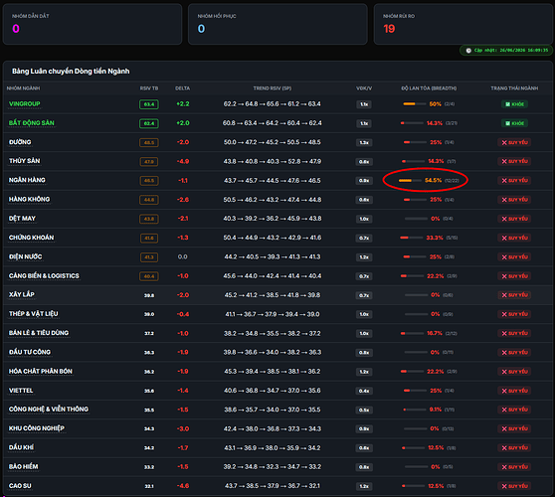
Task: Sort by the DELTA column header
Action: (x=183, y=88)
